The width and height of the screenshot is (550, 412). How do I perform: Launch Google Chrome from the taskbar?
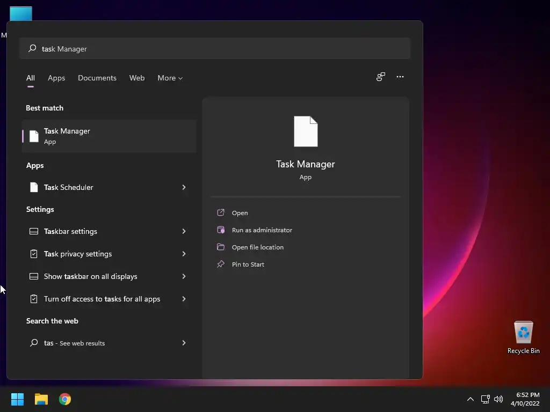pos(65,399)
